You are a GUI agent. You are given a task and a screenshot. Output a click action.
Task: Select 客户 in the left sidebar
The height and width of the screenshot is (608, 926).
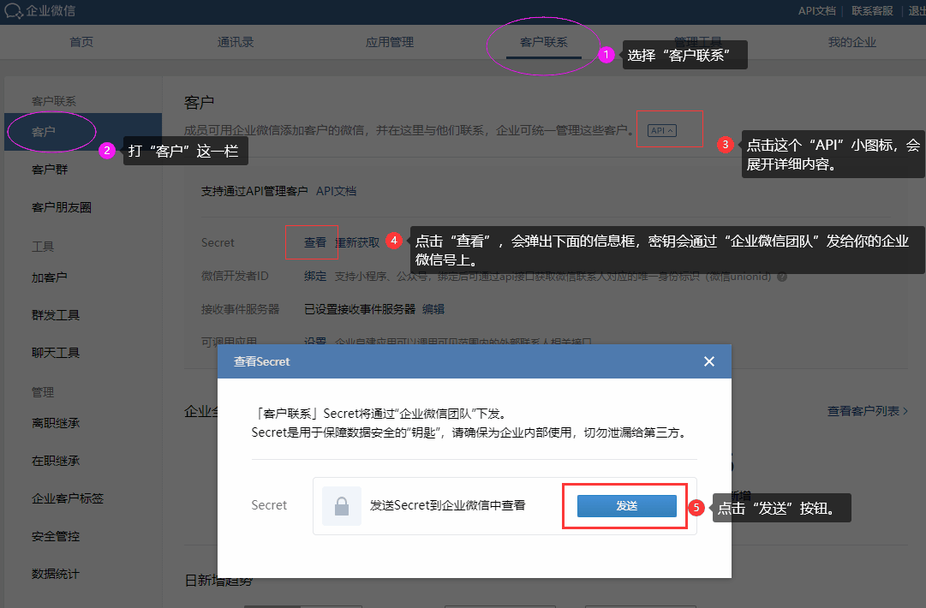(x=83, y=132)
